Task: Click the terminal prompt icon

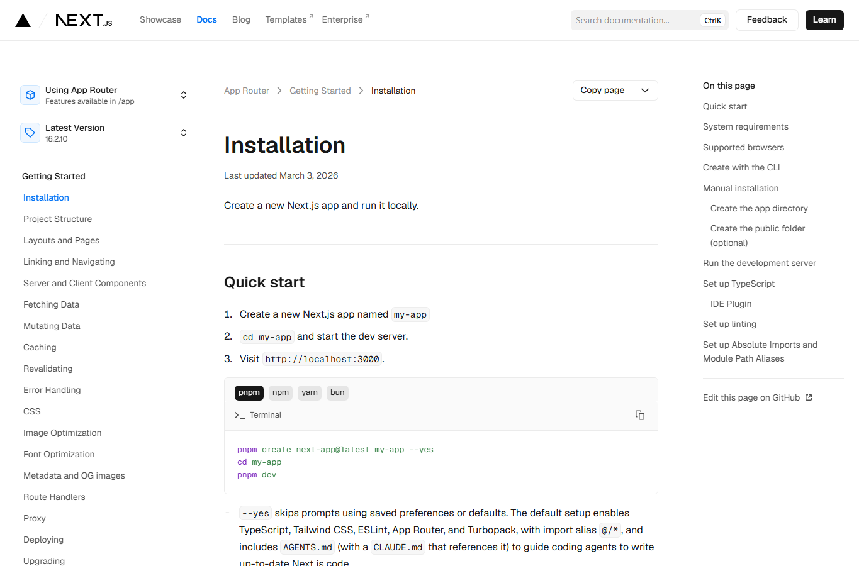Action: coord(240,415)
